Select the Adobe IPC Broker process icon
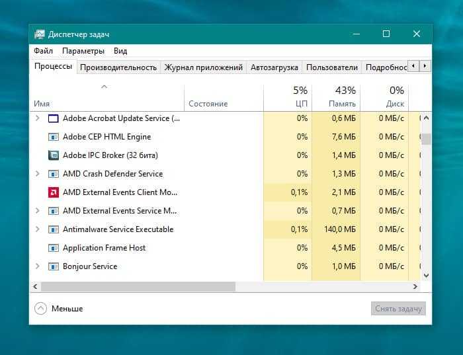This screenshot has height=355, width=463. pos(54,155)
